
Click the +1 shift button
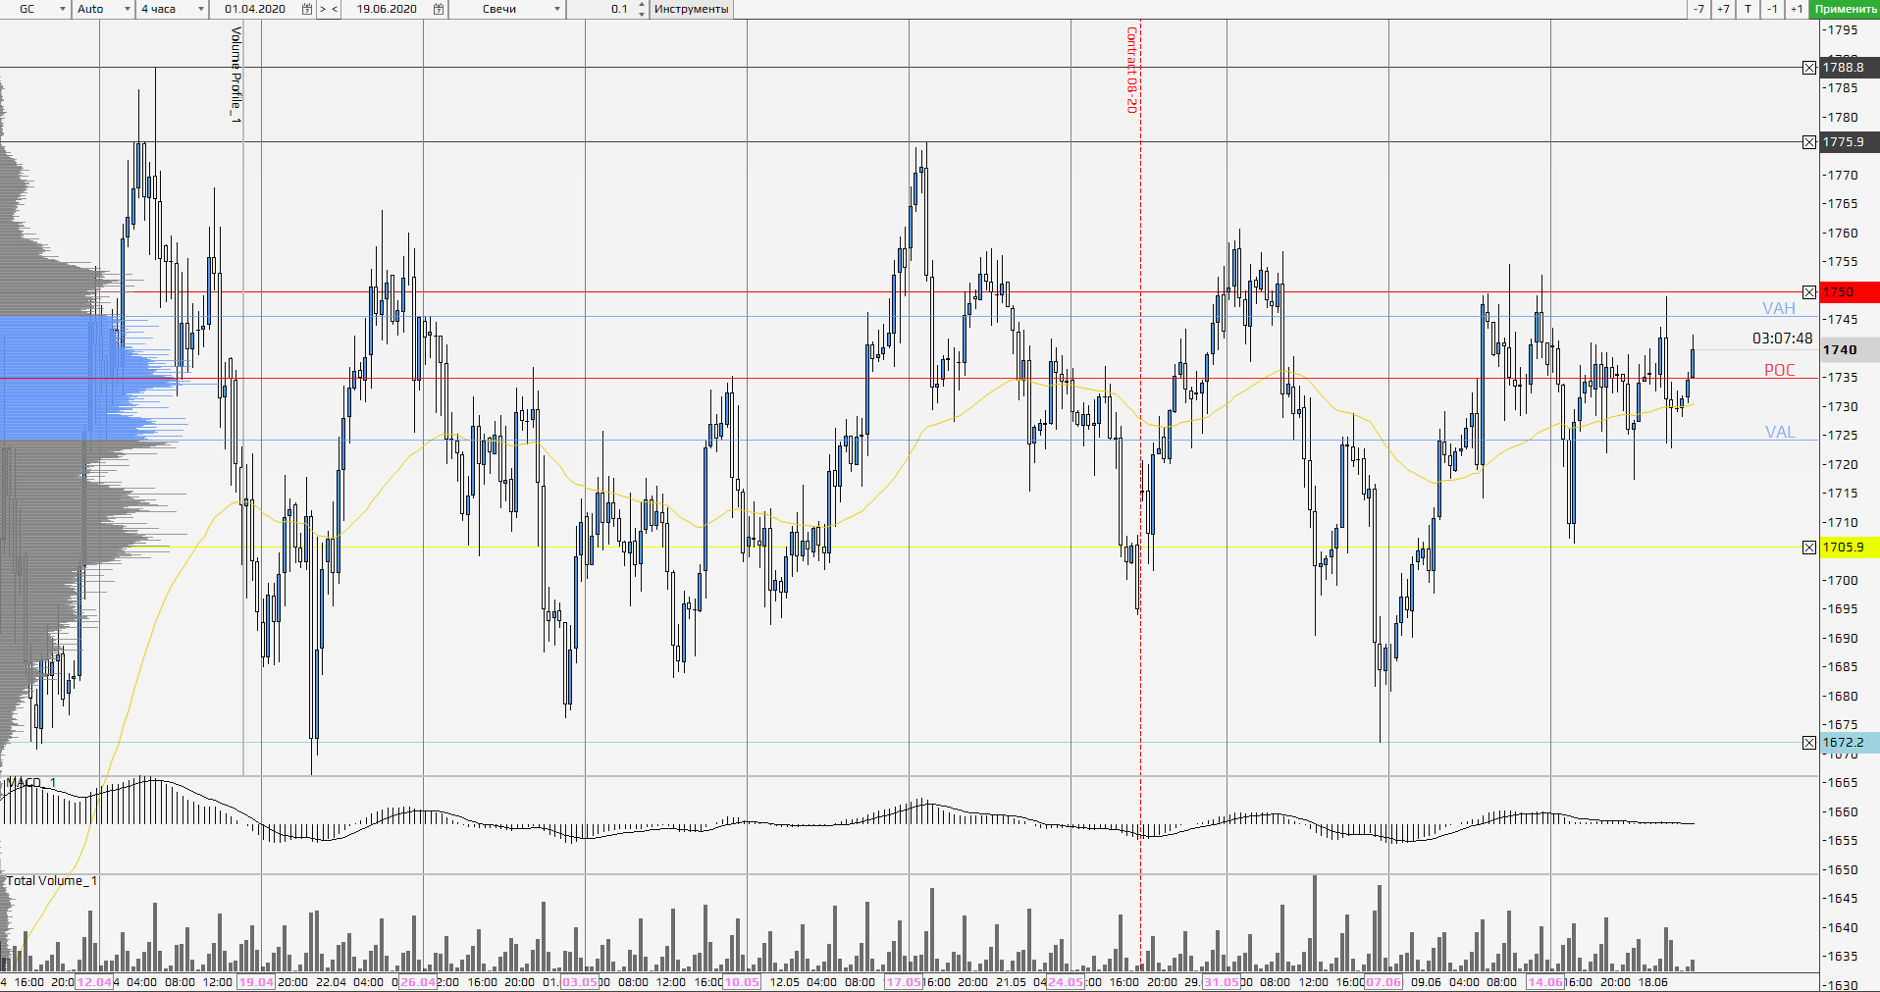[x=1797, y=9]
